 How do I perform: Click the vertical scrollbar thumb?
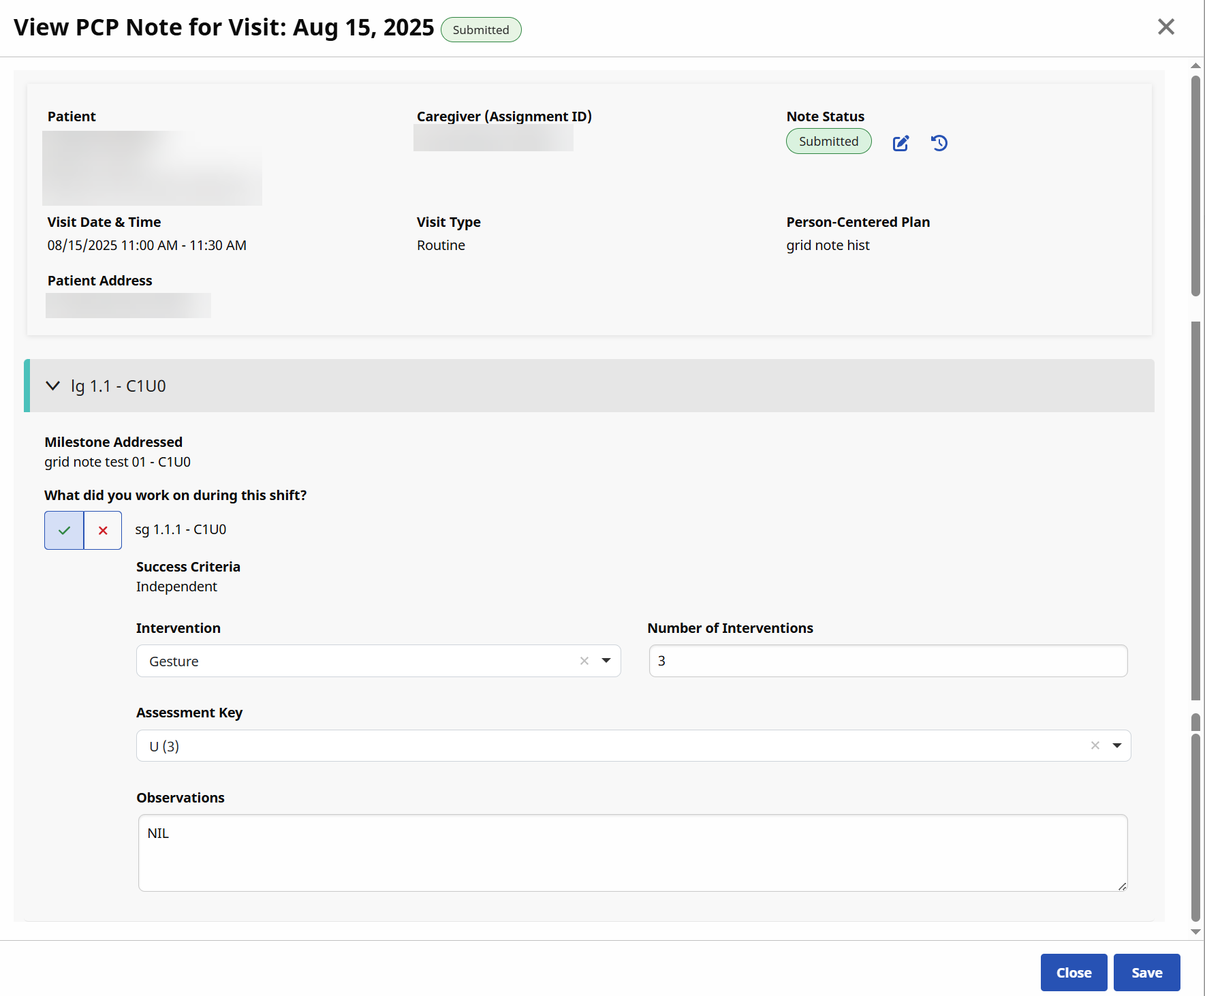click(x=1195, y=184)
